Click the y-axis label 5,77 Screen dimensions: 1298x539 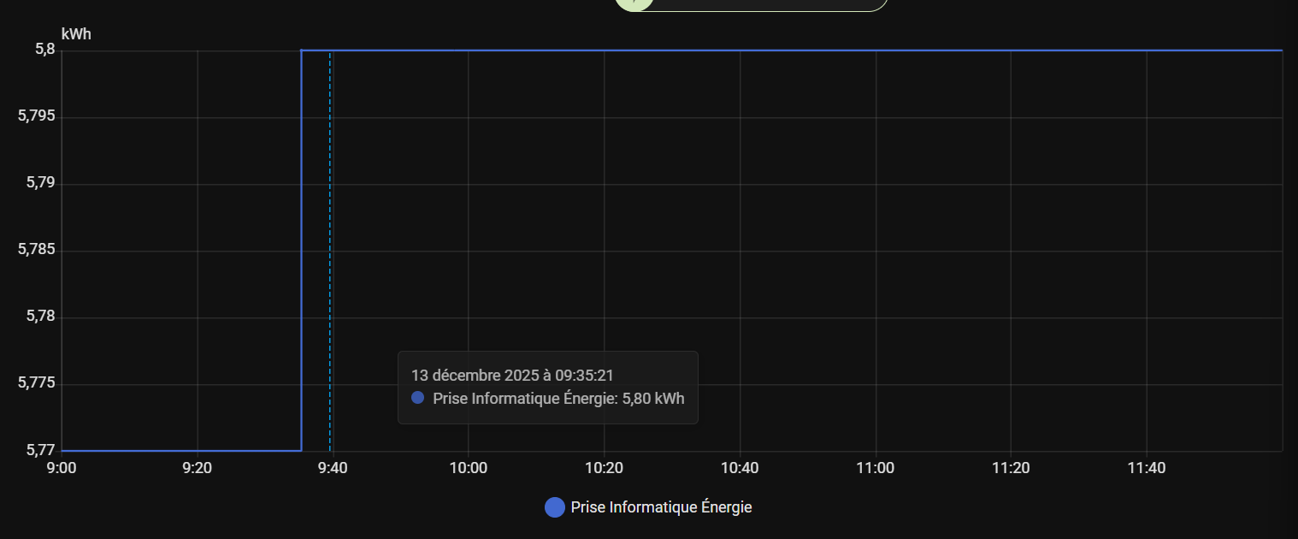click(41, 451)
